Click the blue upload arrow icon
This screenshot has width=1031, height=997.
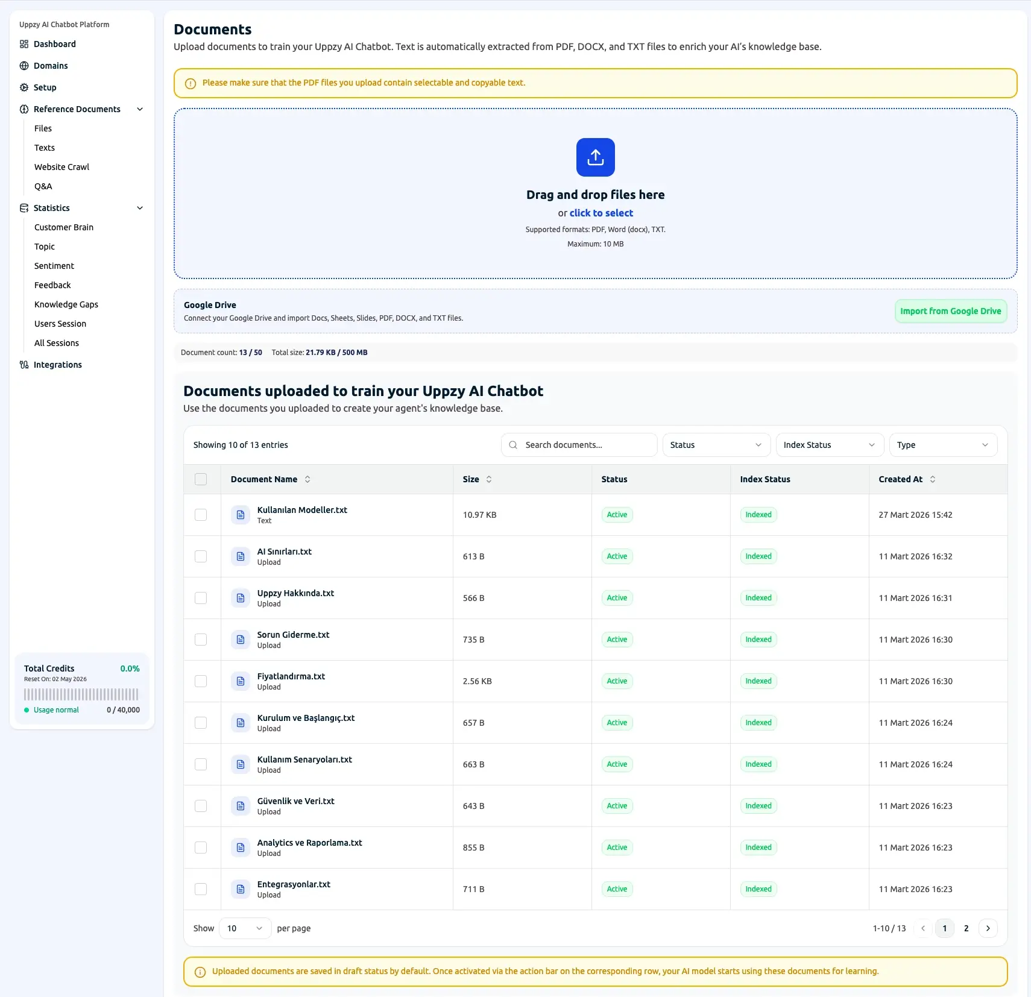tap(595, 157)
